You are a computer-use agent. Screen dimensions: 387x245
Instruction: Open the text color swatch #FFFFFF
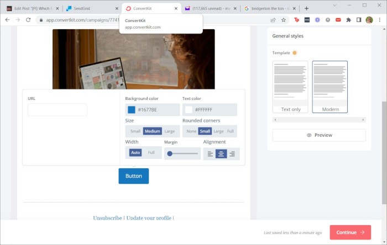click(189, 110)
